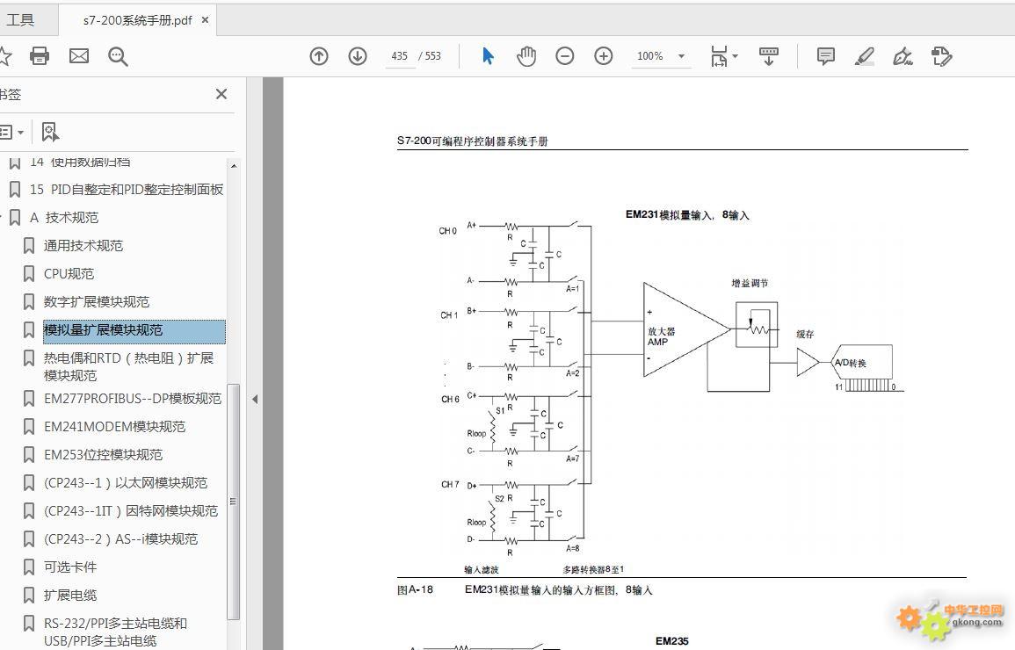
Task: Click the bookmark icon beside 扩展电缆
Action: pos(28,595)
